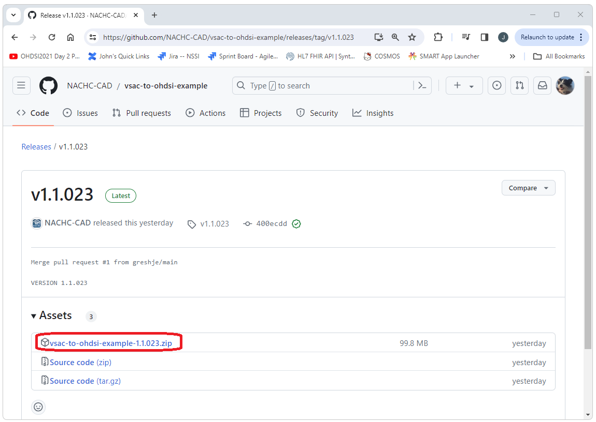Add a reaction with the smiley icon
Viewport: 596px width, 422px height.
38,407
